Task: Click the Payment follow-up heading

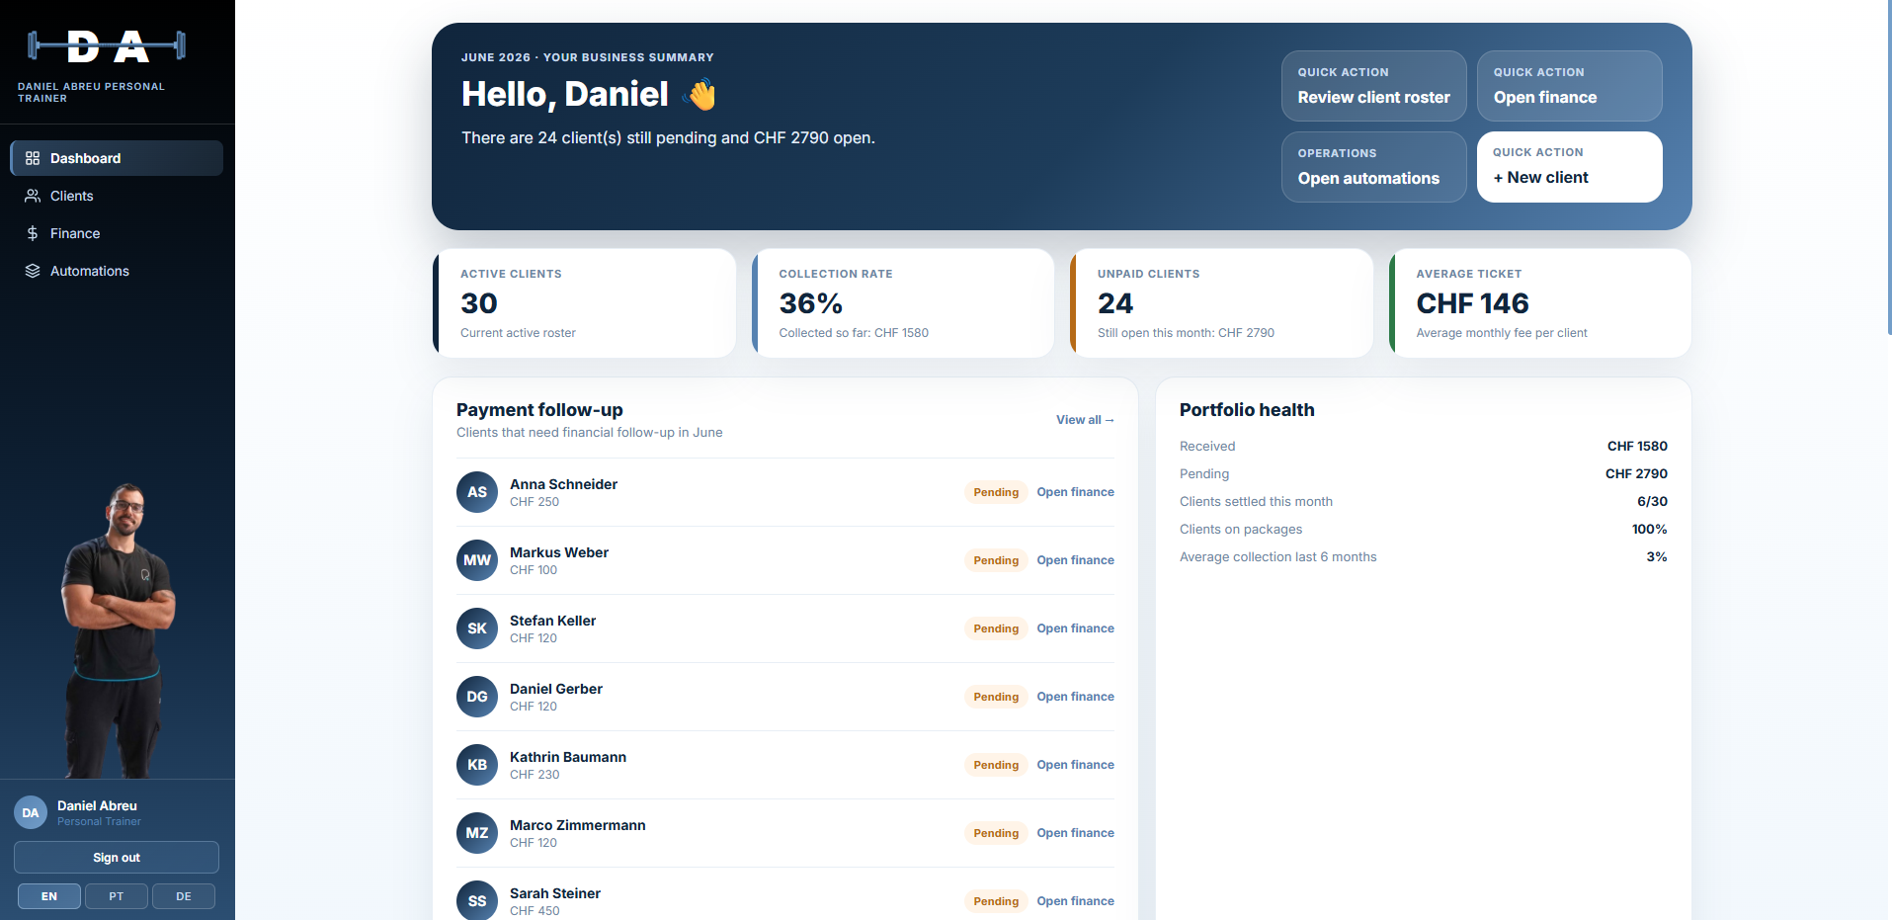Action: pyautogui.click(x=539, y=410)
